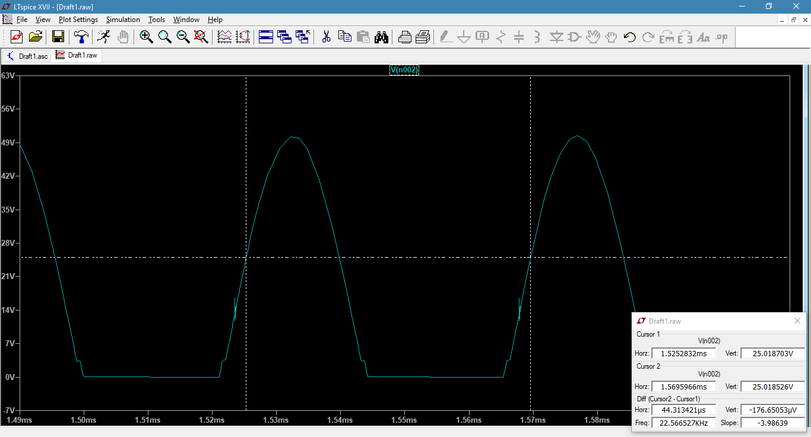Tile windows with the stacked windows icon
This screenshot has height=437, width=811.
pyautogui.click(x=266, y=37)
